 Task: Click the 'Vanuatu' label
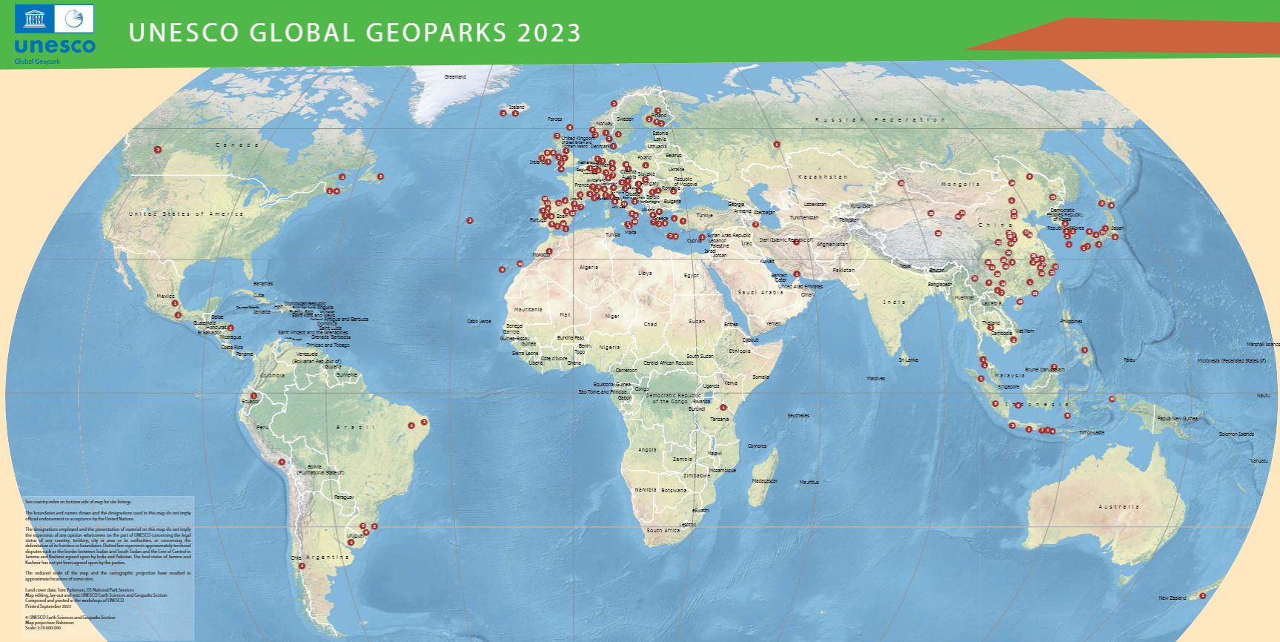(x=1259, y=460)
